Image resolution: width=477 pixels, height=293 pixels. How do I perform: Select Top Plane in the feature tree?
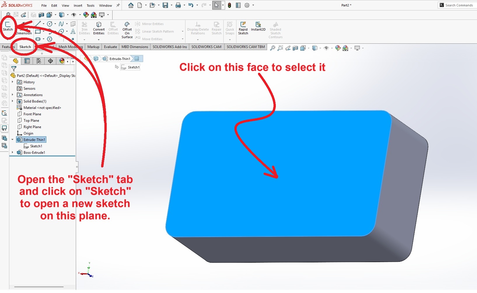pyautogui.click(x=31, y=121)
